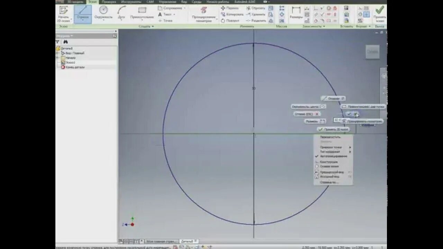Screen dimensions: 443x249
Task: Click Отмена (ESC) in marking menu
Action: (x=307, y=114)
